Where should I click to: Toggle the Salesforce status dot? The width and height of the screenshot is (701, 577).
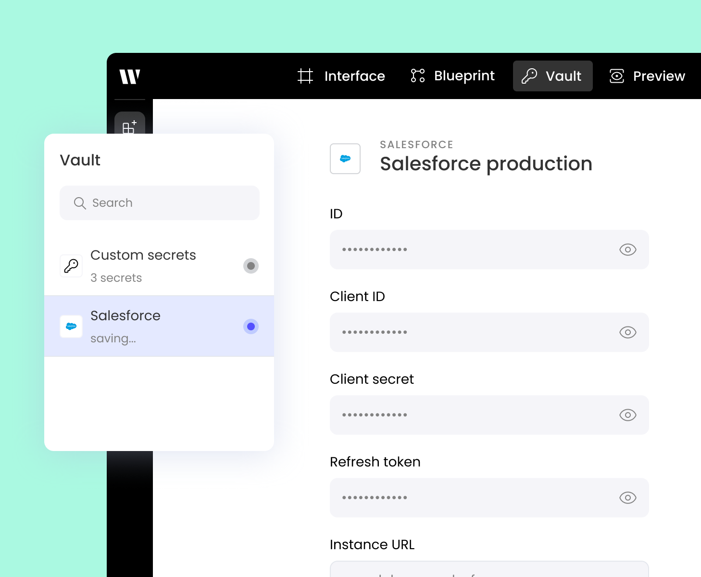[x=251, y=326]
